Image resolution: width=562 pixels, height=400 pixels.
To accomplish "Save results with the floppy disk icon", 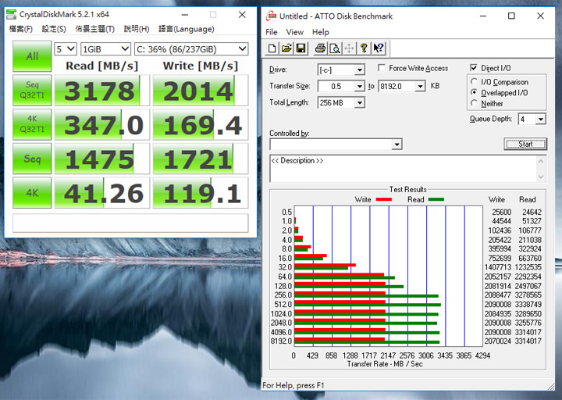I will pos(301,48).
